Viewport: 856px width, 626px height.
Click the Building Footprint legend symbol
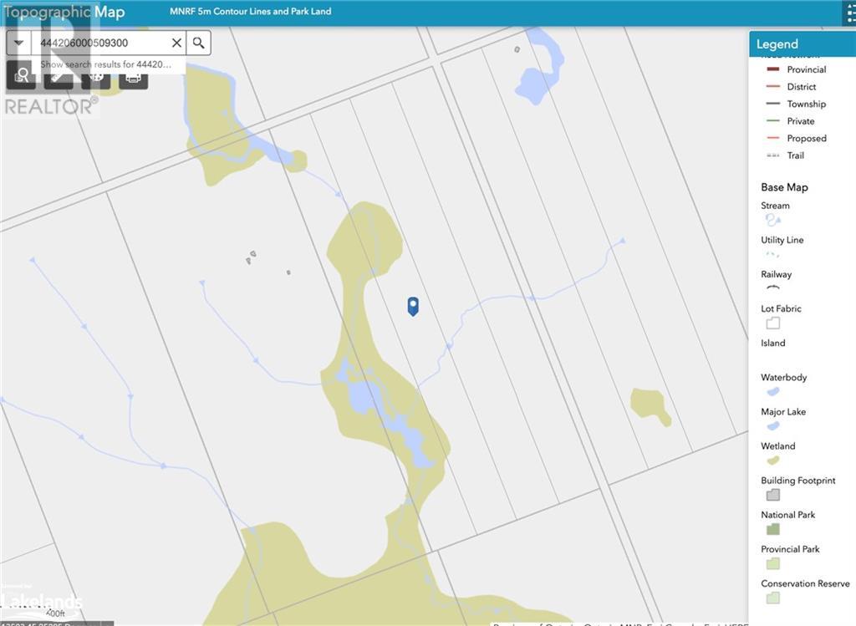pyautogui.click(x=772, y=495)
